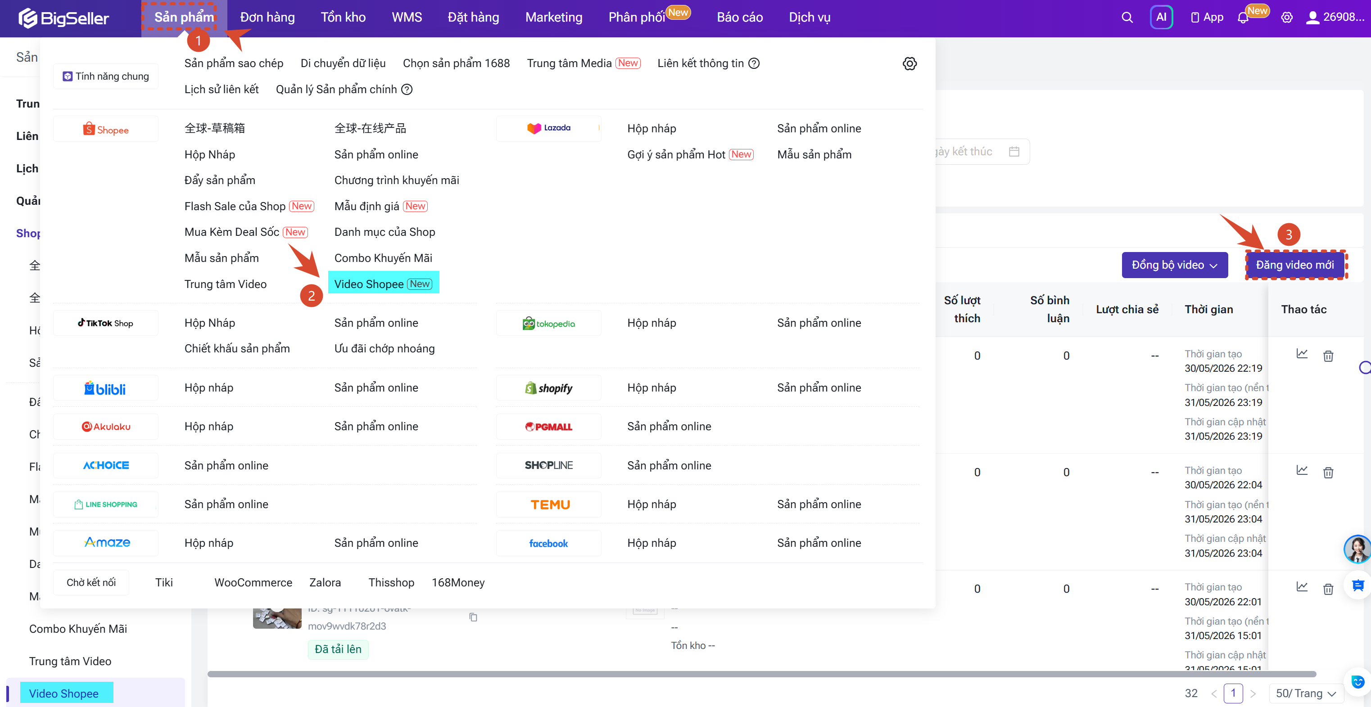Select the Akulaku logo
The width and height of the screenshot is (1371, 707).
(x=105, y=427)
